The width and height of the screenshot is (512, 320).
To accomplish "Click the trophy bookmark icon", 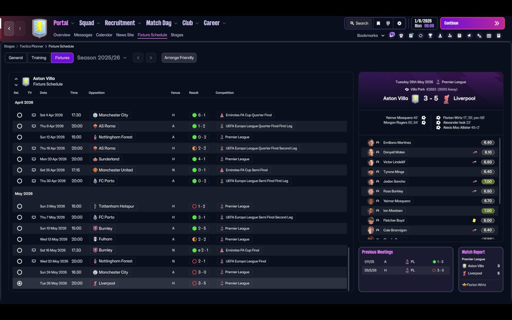I will click(430, 36).
